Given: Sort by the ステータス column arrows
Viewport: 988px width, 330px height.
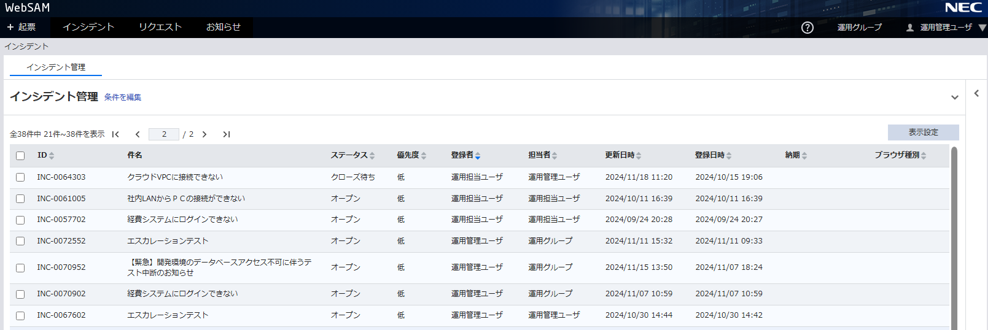Looking at the screenshot, I should (x=372, y=156).
